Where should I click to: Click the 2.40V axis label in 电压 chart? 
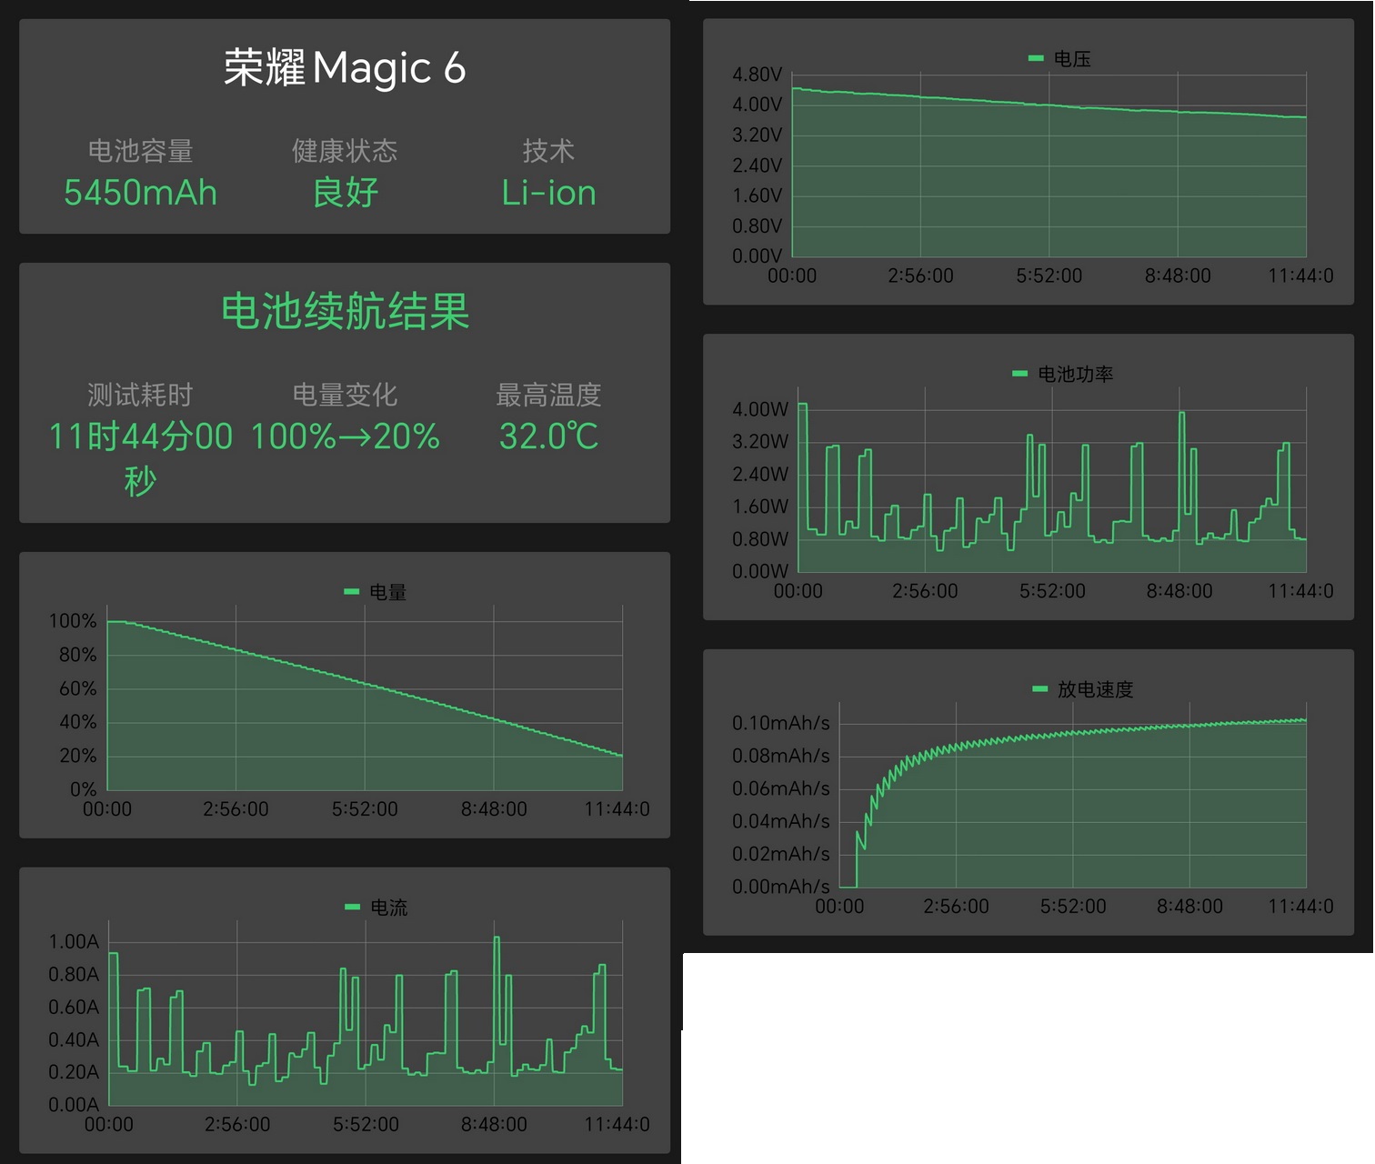pyautogui.click(x=758, y=166)
